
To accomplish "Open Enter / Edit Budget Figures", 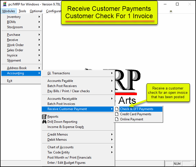I will pyautogui.click(x=66, y=163).
